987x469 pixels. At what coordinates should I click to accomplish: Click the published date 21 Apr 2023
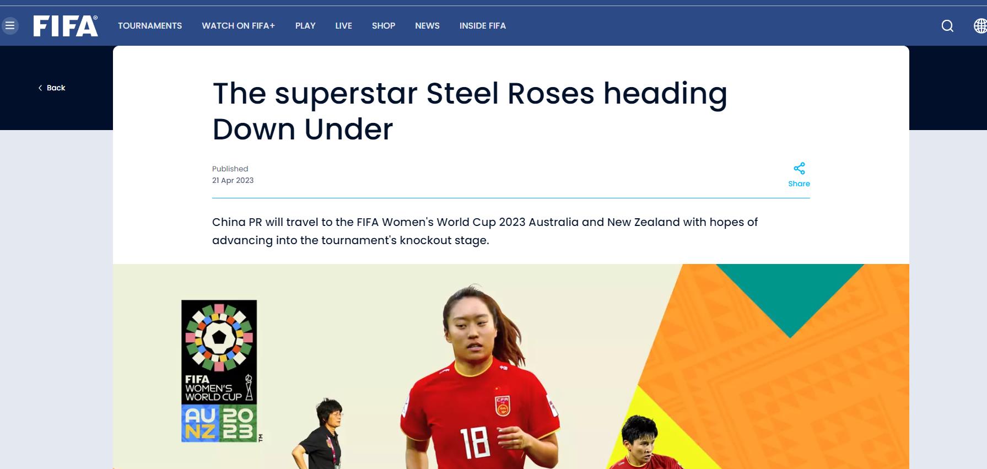pos(233,181)
